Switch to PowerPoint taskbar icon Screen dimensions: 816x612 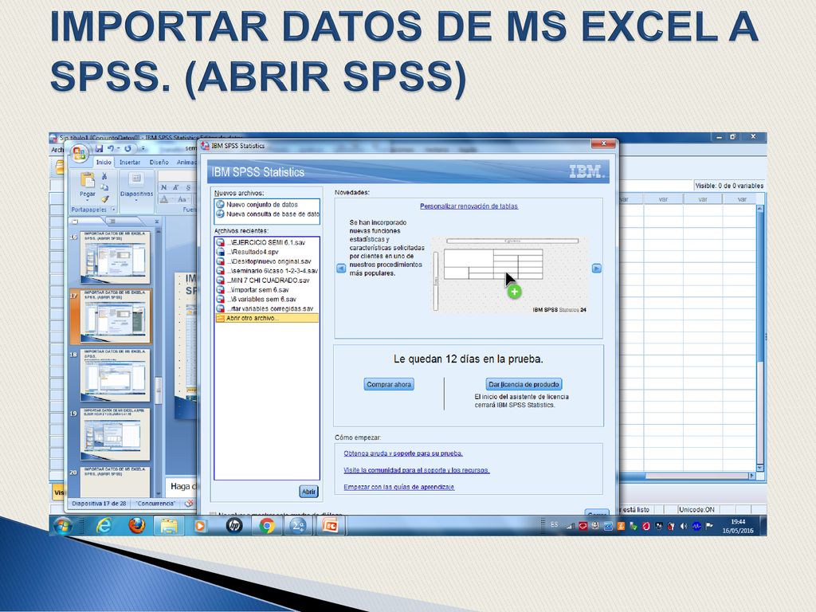[330, 526]
